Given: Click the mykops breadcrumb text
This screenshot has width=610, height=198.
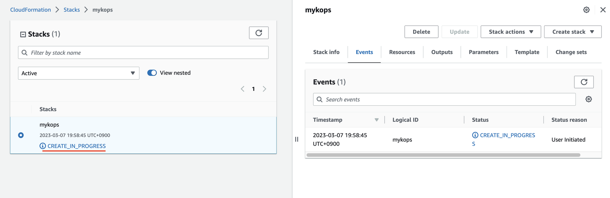Looking at the screenshot, I should [102, 10].
